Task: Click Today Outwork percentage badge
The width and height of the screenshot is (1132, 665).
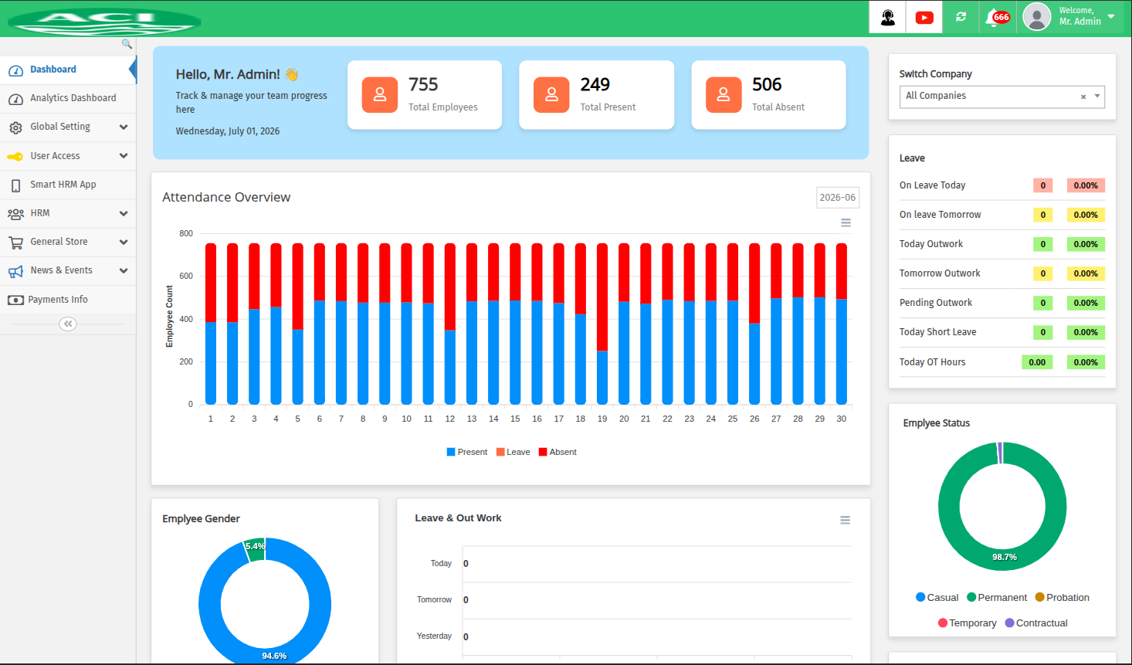Action: coord(1086,244)
